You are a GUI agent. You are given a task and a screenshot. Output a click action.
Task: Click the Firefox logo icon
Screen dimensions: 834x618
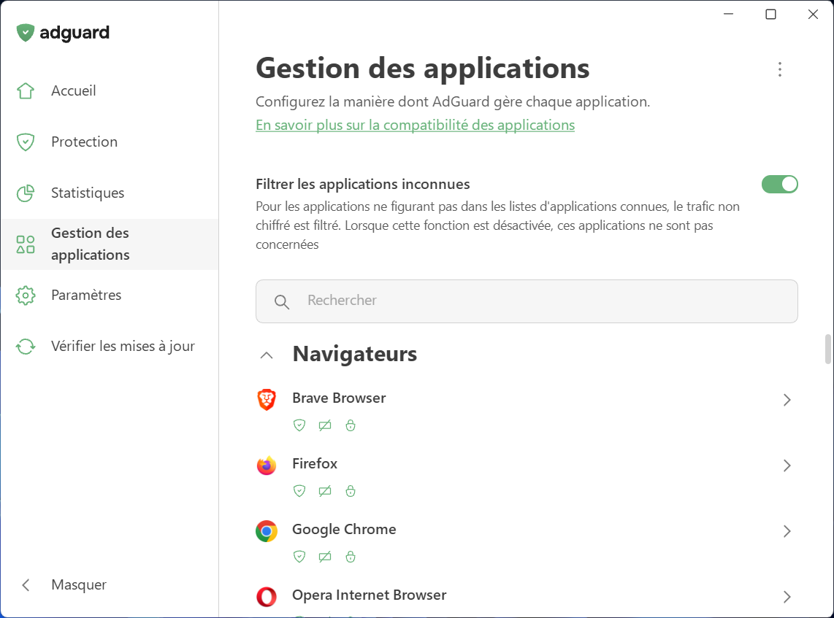(x=267, y=466)
